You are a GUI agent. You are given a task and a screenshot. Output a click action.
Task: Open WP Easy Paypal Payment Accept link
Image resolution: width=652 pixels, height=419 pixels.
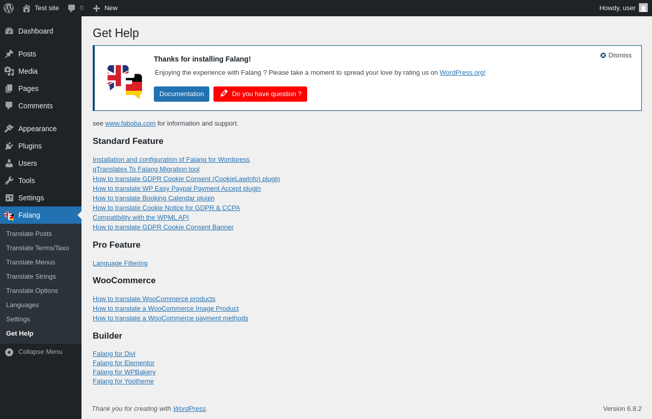click(x=177, y=189)
